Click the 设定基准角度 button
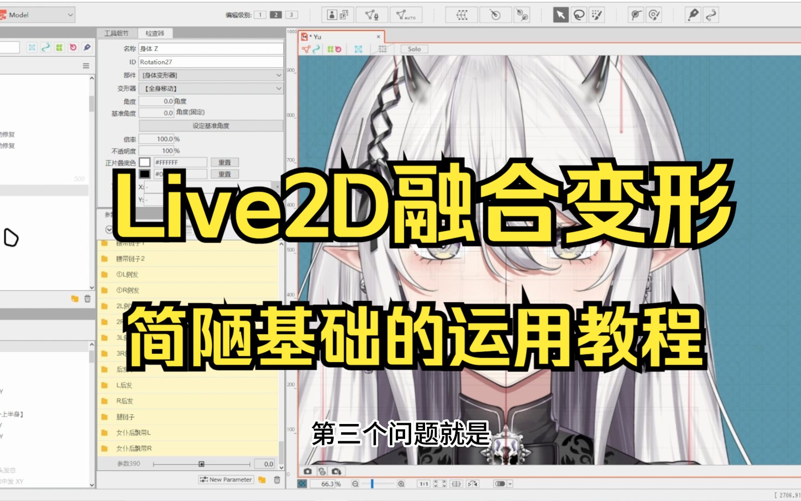 pyautogui.click(x=211, y=126)
